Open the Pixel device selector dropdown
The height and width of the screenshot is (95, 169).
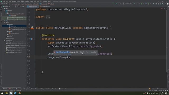128,4
